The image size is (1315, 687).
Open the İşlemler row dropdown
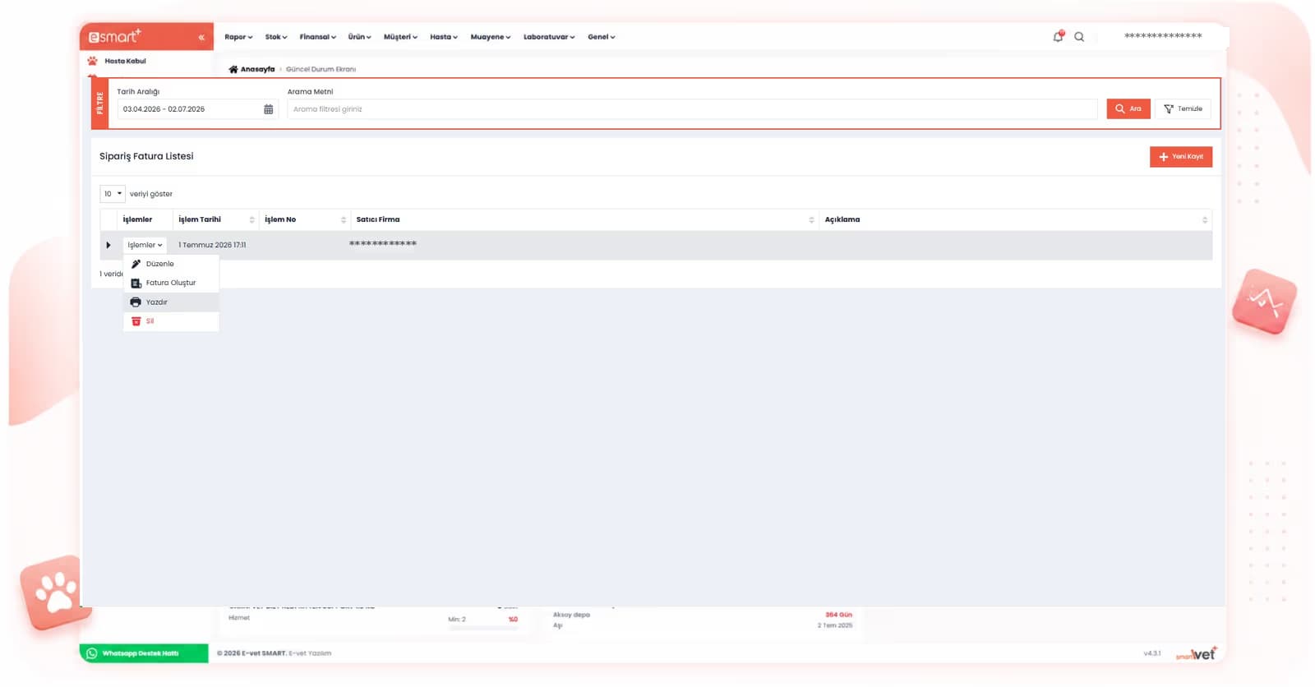coord(145,245)
